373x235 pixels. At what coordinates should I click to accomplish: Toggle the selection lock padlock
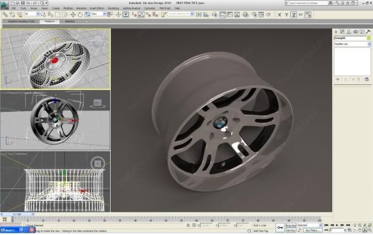point(188,225)
